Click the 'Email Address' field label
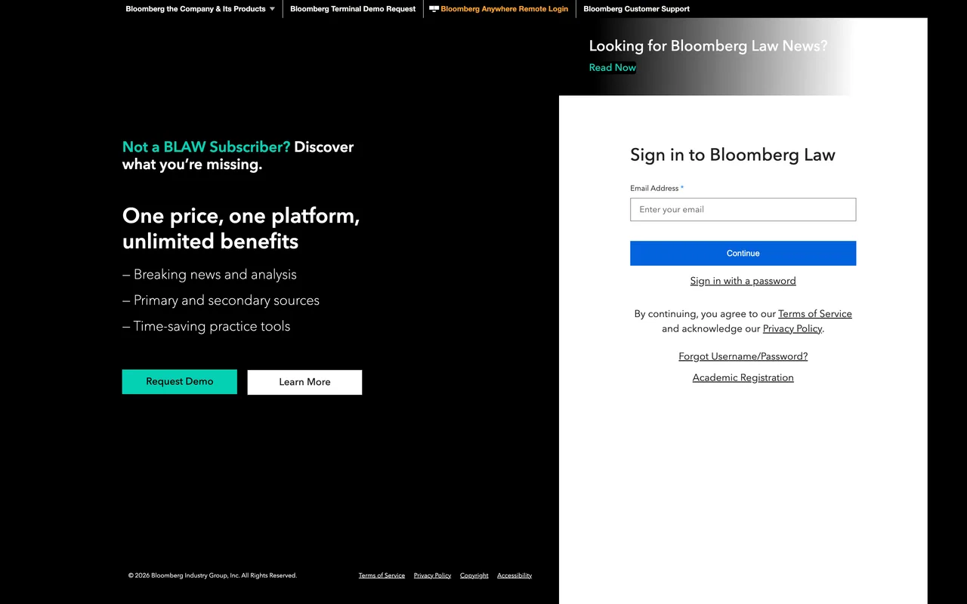This screenshot has height=604, width=967. point(654,188)
